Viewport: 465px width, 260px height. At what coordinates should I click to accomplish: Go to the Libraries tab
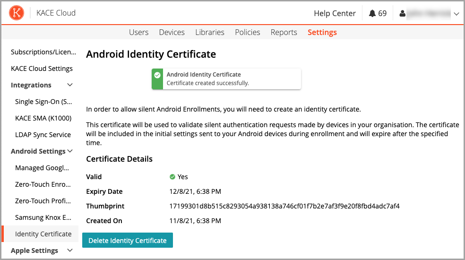[210, 32]
